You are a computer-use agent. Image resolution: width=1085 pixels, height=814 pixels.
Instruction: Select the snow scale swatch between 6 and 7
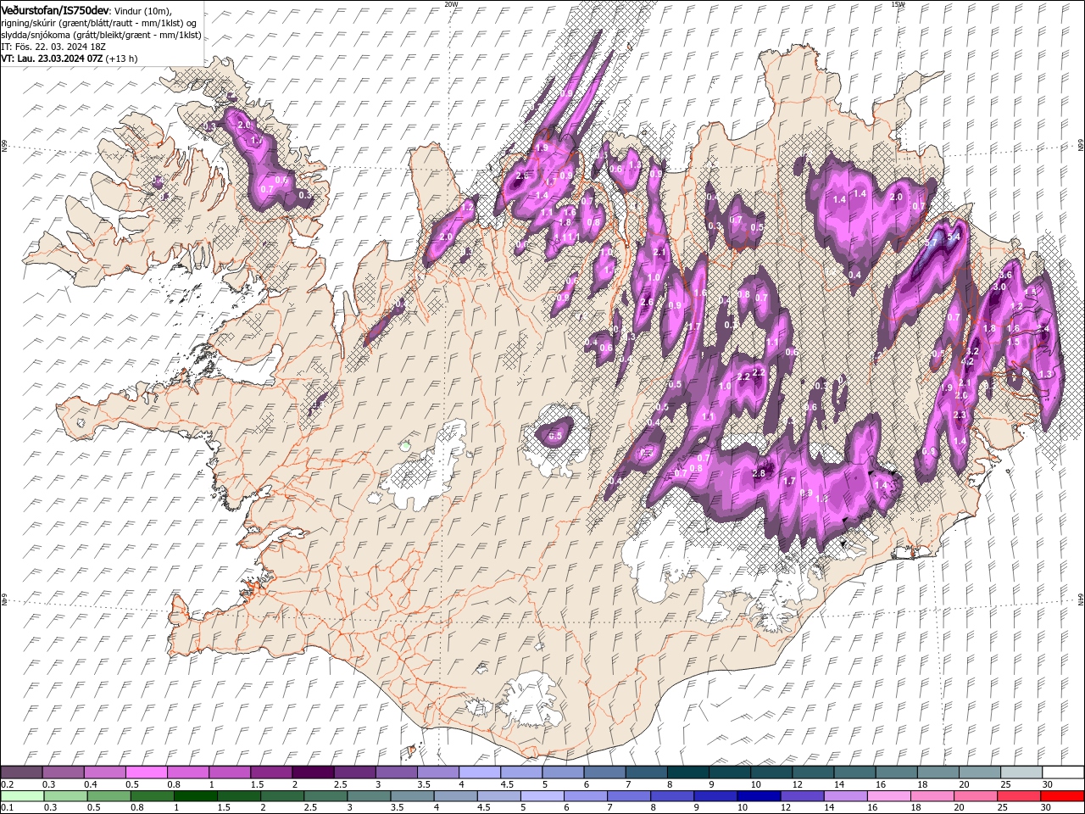[604, 772]
